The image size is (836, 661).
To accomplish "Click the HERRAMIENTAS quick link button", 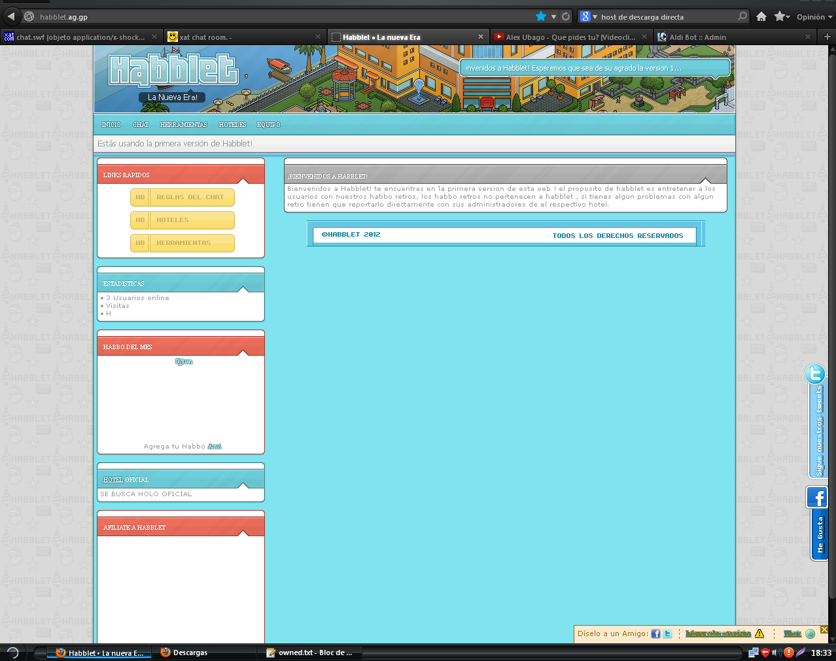I will (183, 243).
